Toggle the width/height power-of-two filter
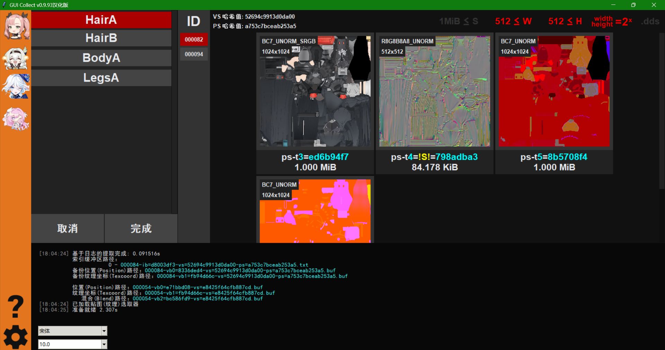This screenshot has height=350, width=665. coord(611,21)
